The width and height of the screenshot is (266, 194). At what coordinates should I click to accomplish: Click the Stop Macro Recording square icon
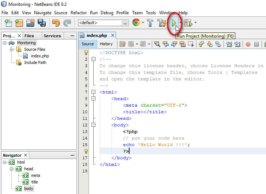pos(256,45)
